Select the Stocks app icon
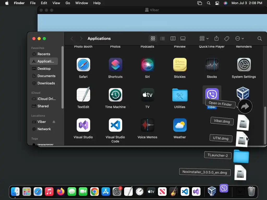Viewport: 267px width, 200px height. [212, 65]
